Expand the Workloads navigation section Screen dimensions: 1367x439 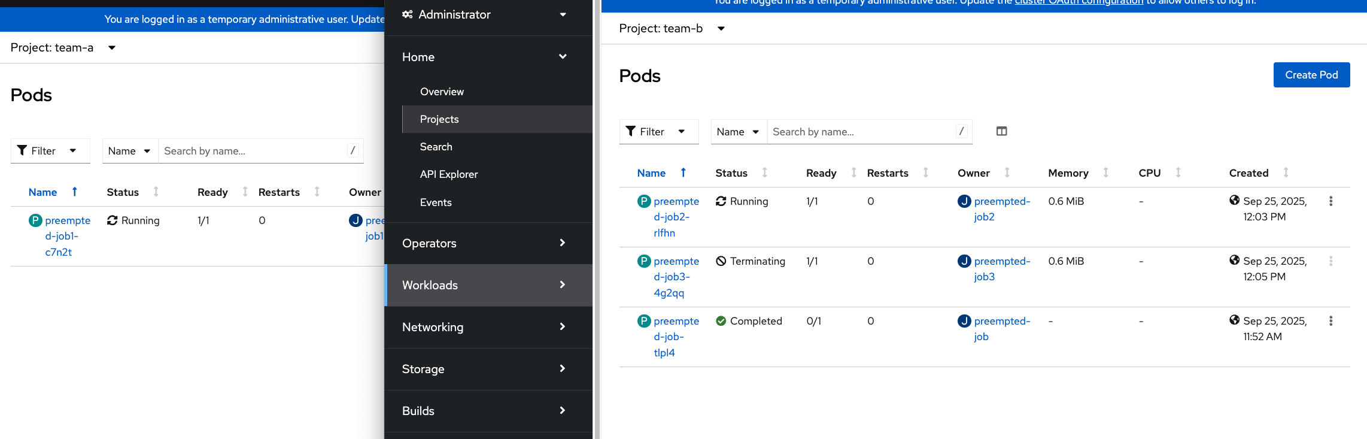click(485, 285)
